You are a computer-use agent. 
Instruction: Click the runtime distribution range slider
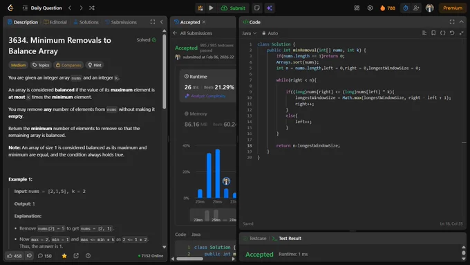(x=213, y=215)
